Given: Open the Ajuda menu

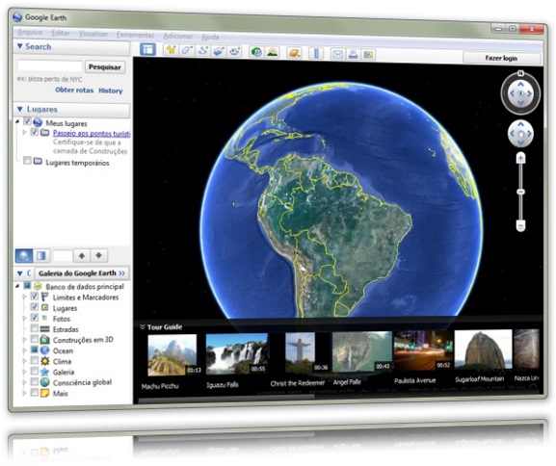Looking at the screenshot, I should pyautogui.click(x=210, y=37).
